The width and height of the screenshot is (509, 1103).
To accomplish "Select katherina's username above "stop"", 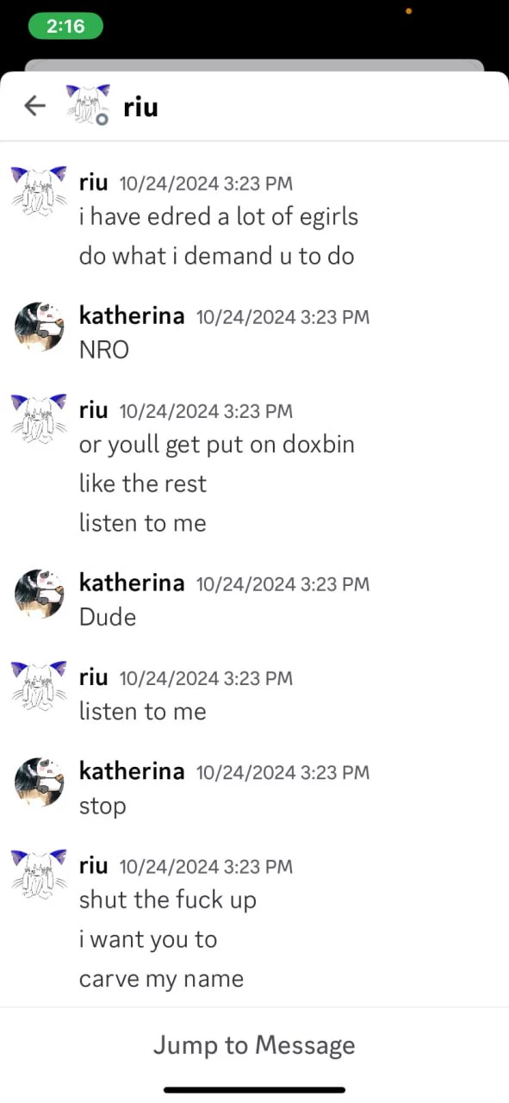I will click(132, 771).
